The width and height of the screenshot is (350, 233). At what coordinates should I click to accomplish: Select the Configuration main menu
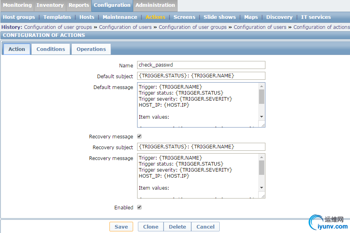pyautogui.click(x=112, y=5)
